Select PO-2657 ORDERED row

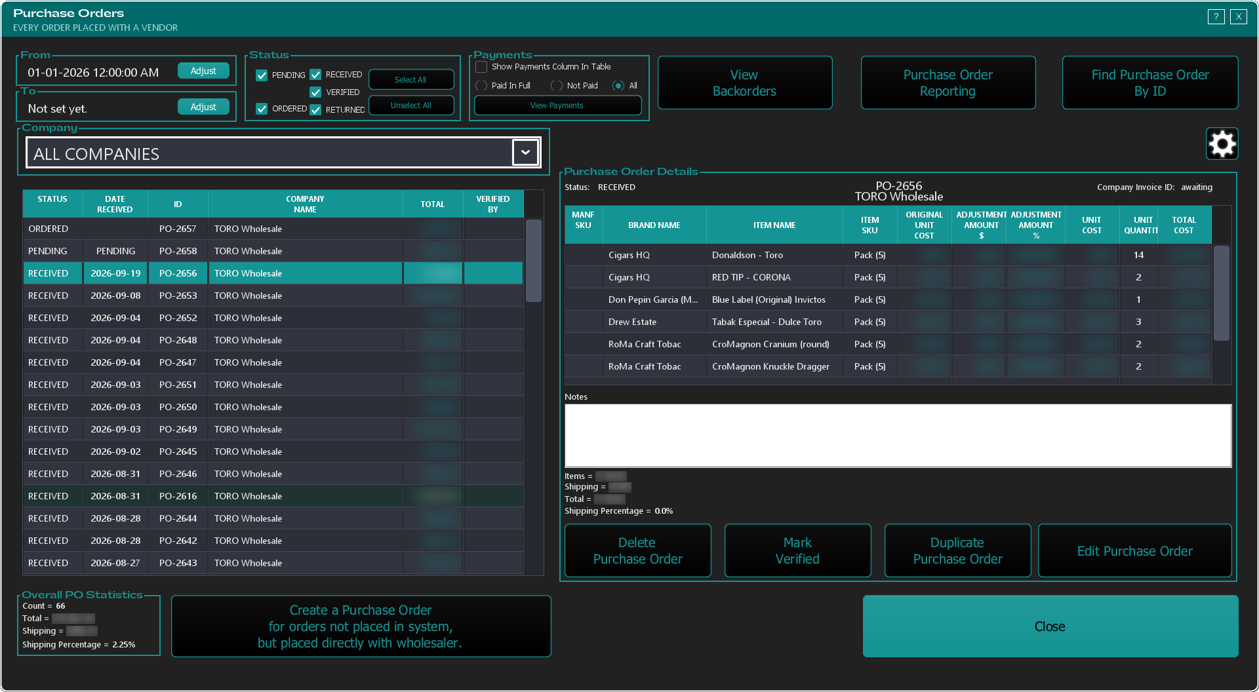(273, 229)
